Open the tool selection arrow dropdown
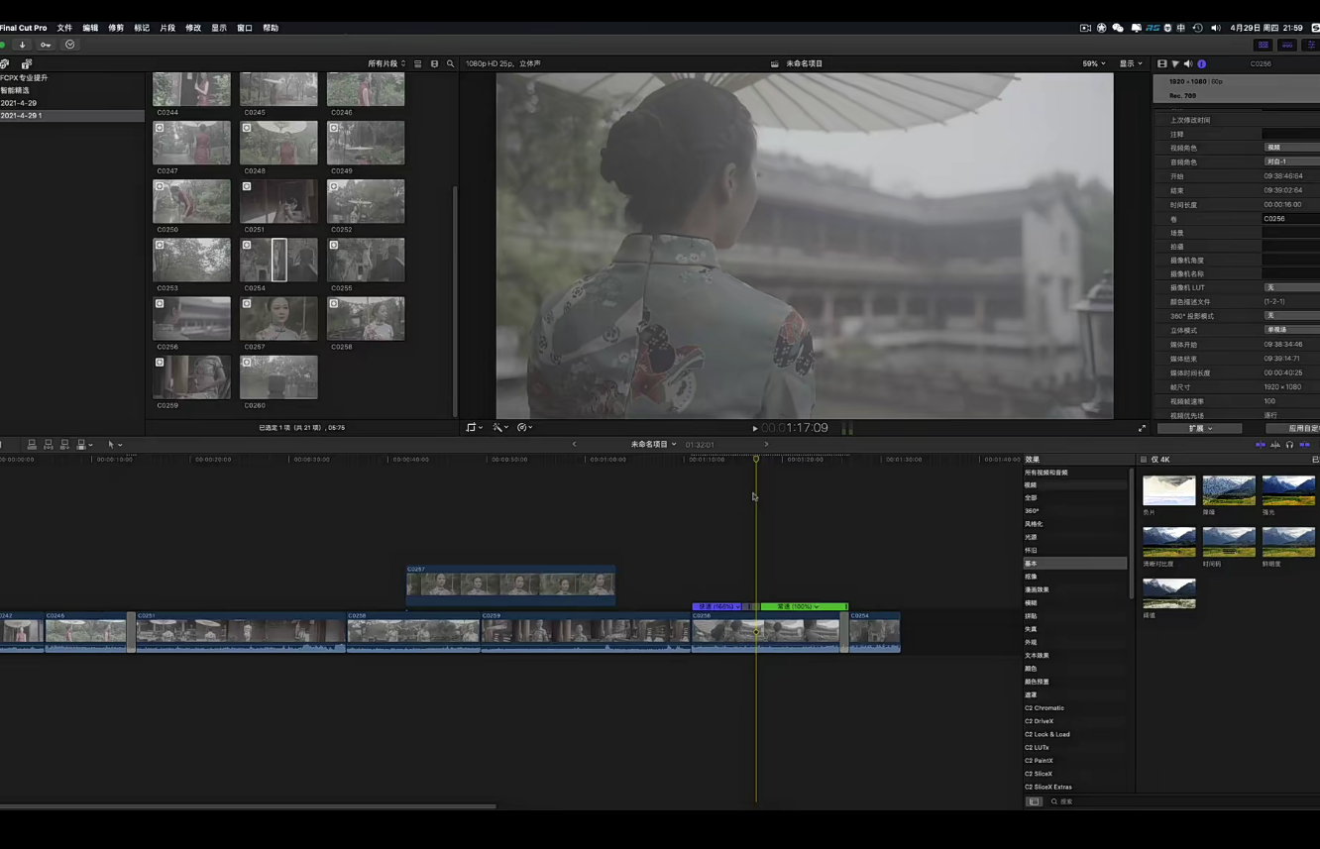 pyautogui.click(x=114, y=445)
